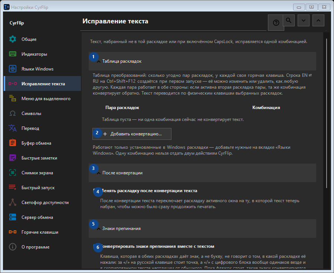Click the red Быстрый запуск icon
334x273 pixels.
pyautogui.click(x=13, y=187)
